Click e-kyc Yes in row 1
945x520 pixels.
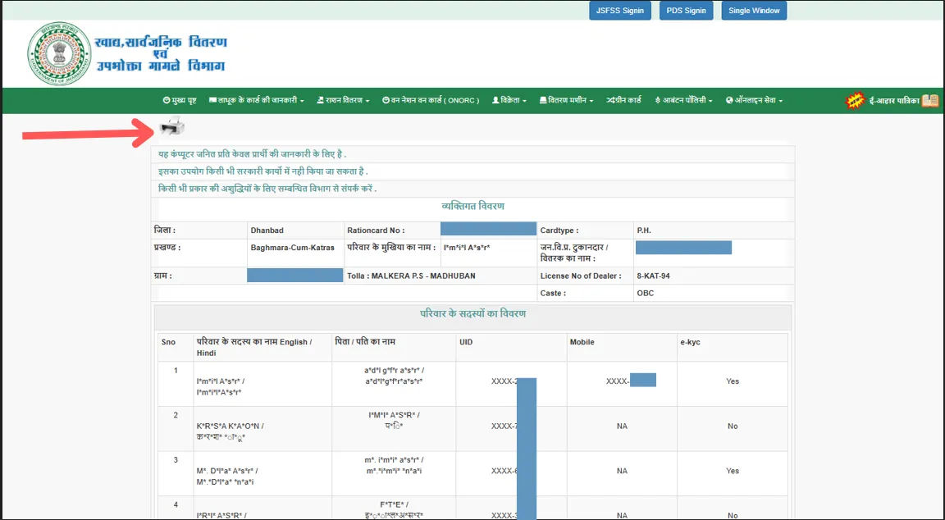733,381
